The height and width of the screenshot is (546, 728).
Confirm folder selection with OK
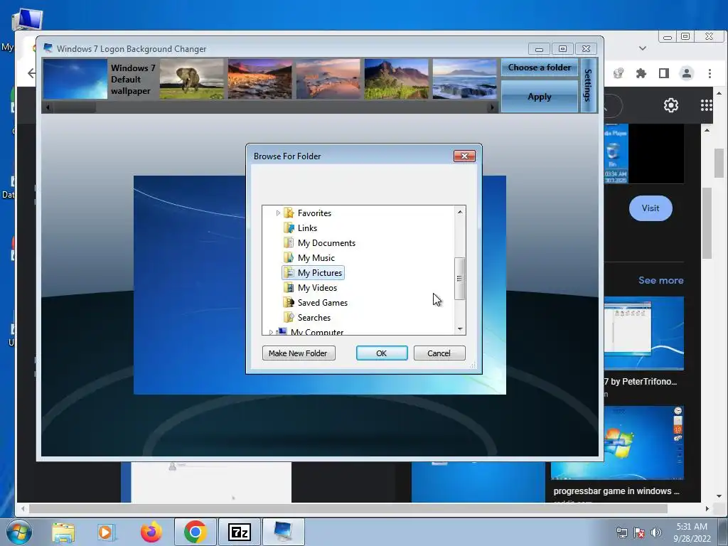pyautogui.click(x=382, y=353)
